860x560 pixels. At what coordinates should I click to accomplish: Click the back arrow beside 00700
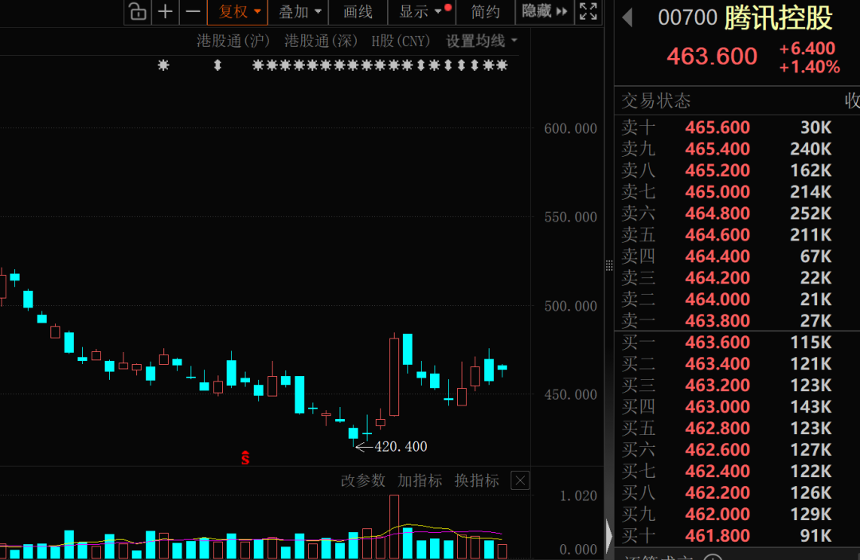pyautogui.click(x=628, y=18)
